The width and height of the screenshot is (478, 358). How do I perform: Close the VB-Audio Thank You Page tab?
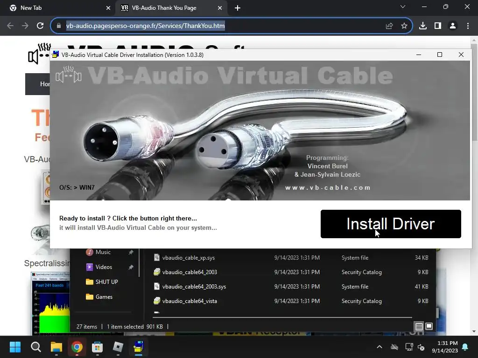(x=220, y=8)
